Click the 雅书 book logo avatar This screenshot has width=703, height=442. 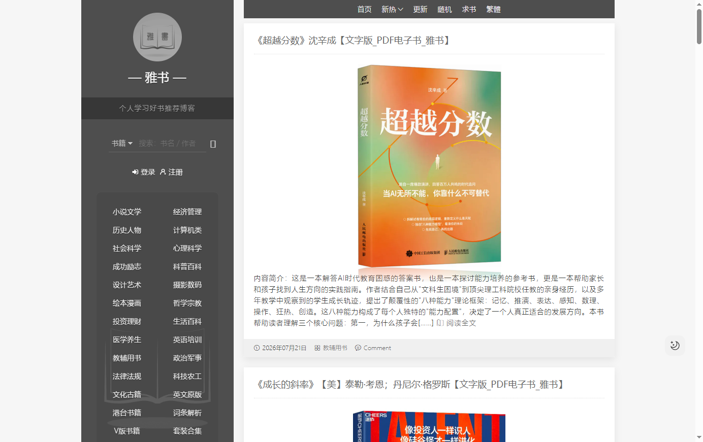157,37
